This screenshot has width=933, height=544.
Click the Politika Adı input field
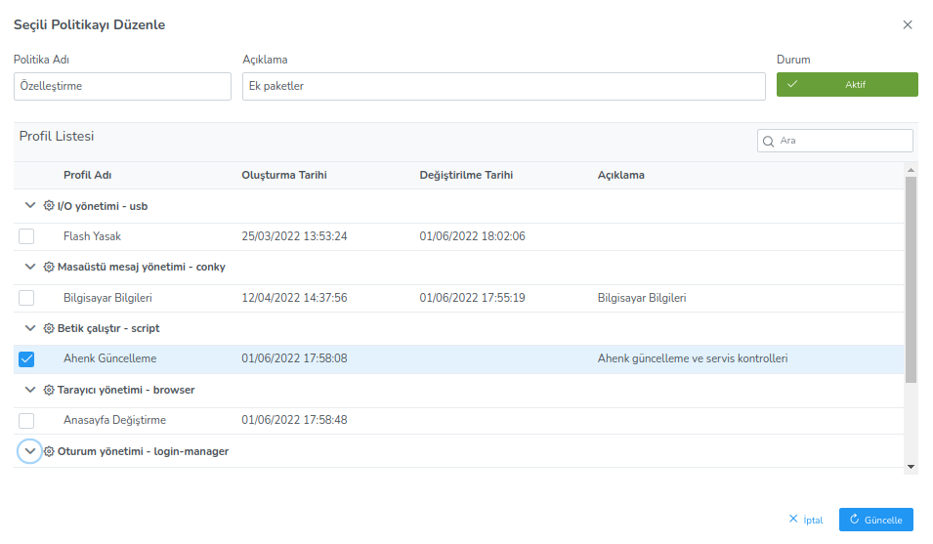point(122,86)
